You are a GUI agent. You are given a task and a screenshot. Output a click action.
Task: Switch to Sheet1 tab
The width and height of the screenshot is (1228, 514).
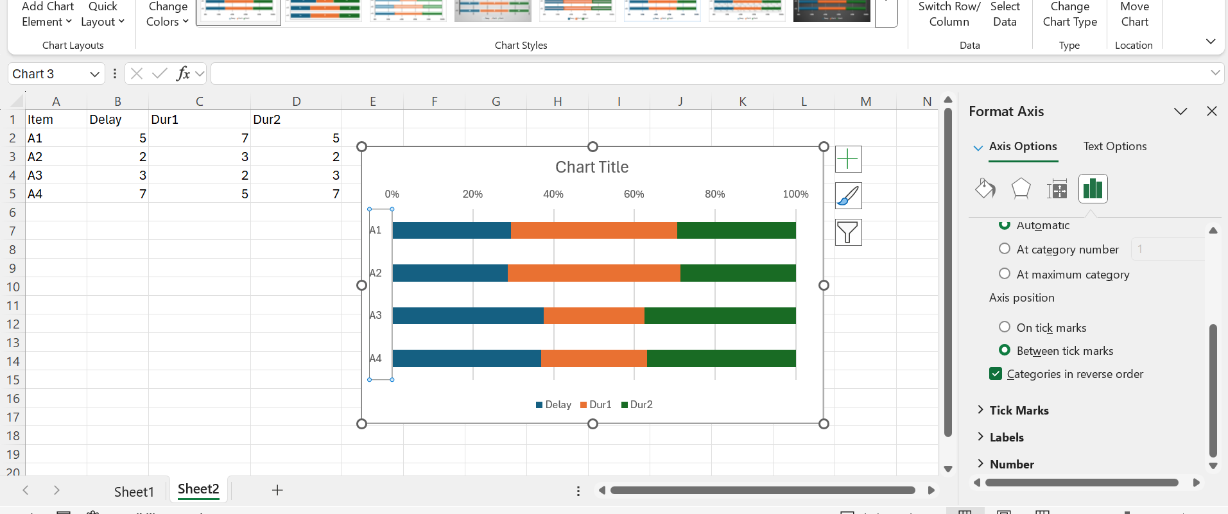(x=134, y=492)
